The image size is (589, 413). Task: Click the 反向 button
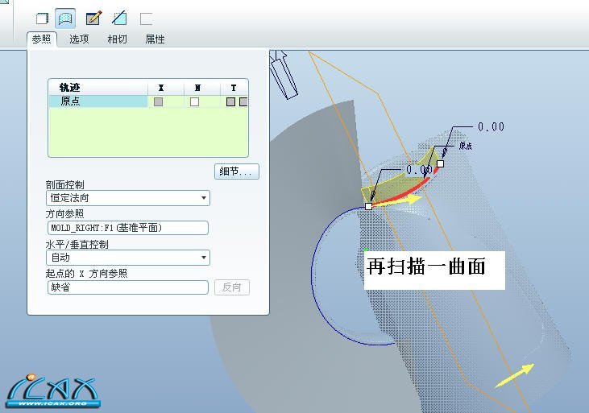click(x=232, y=287)
